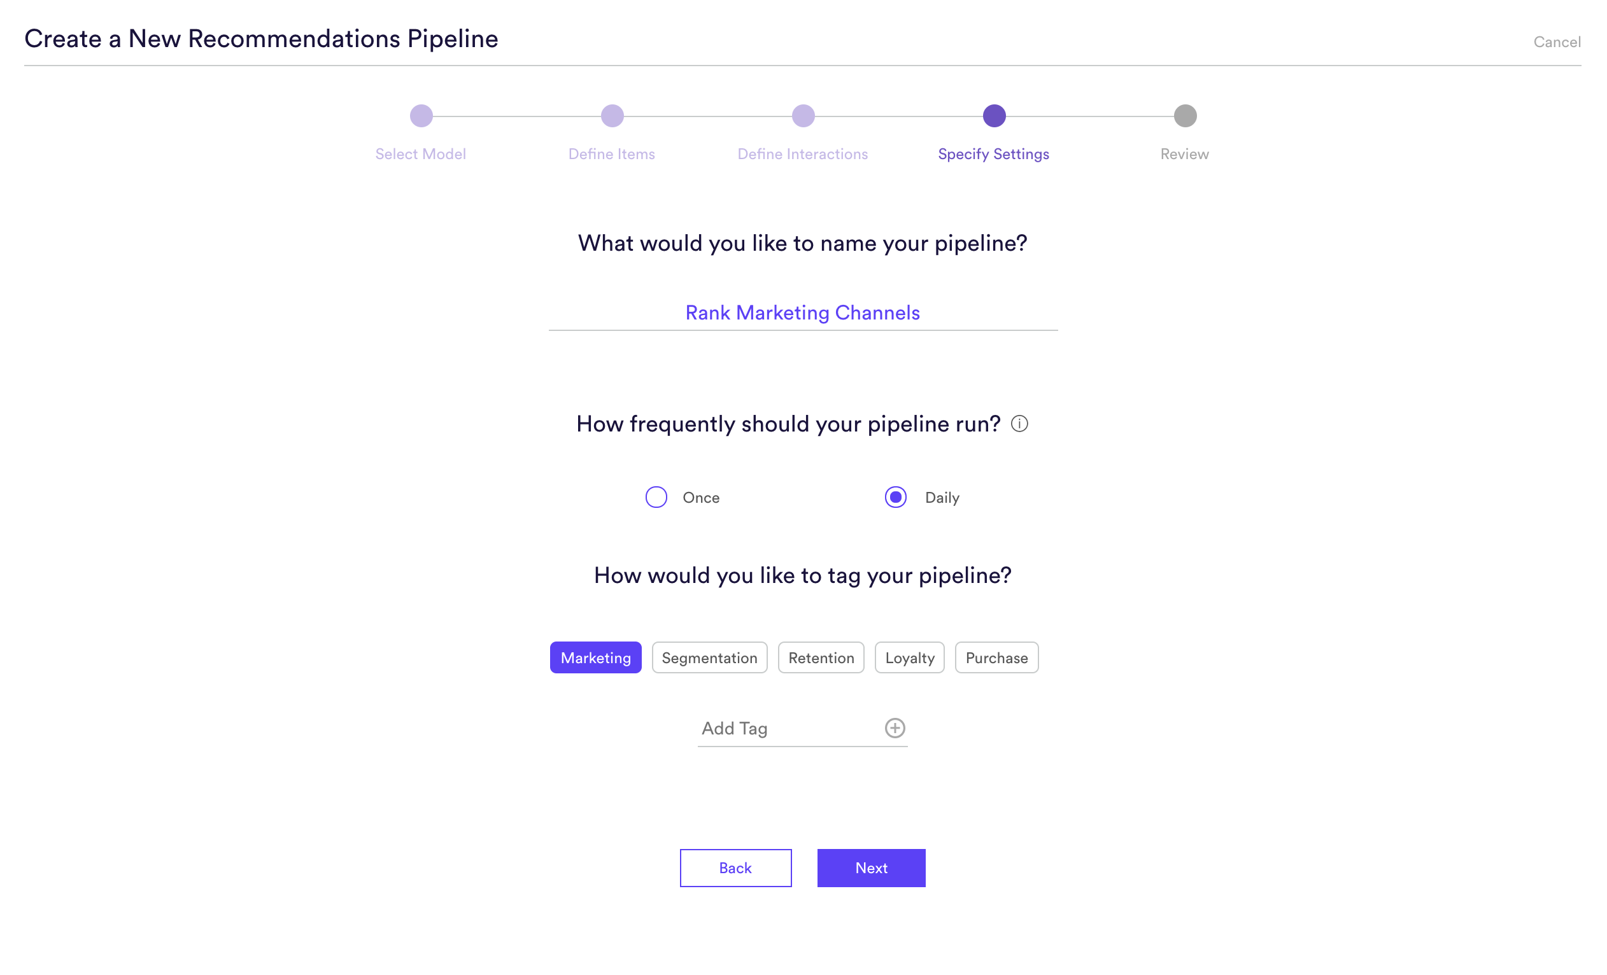Viewport: 1607px width, 975px height.
Task: Click the Next button
Action: pyautogui.click(x=872, y=868)
